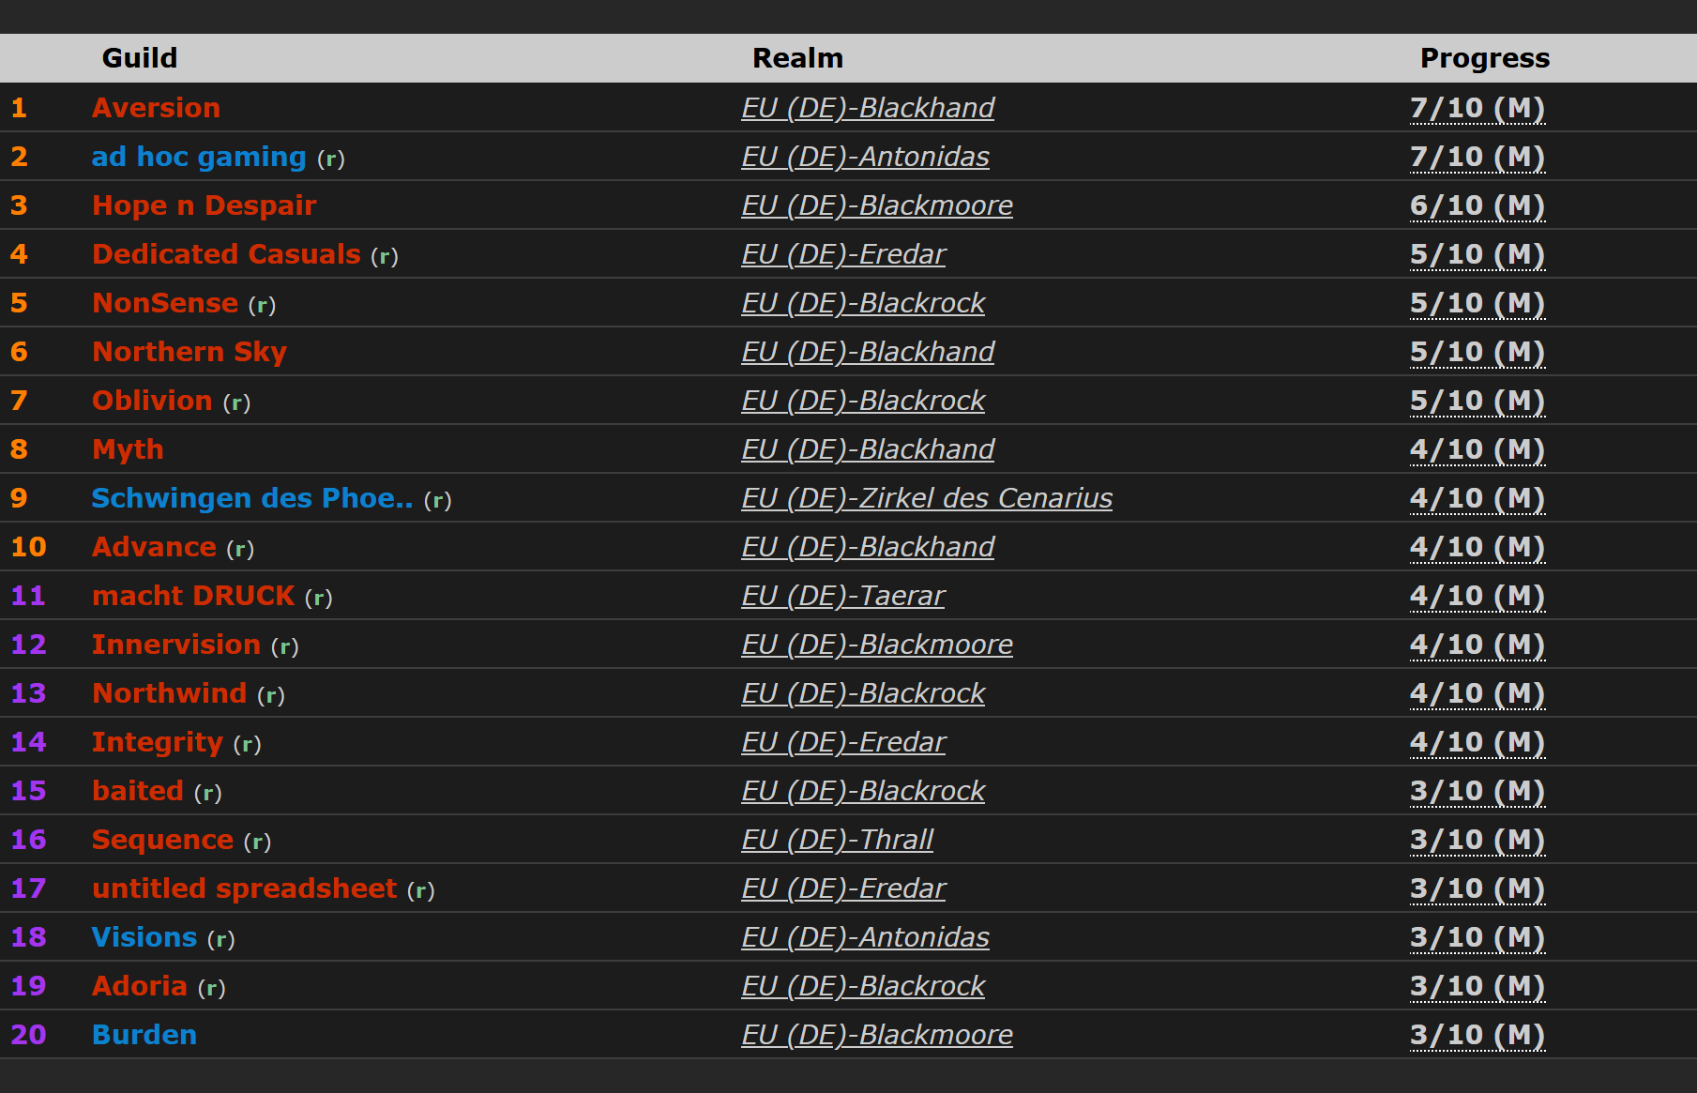Image resolution: width=1697 pixels, height=1093 pixels.
Task: Open the EU (DE)-Zirkel des Cenarius realm
Action: coord(927,498)
